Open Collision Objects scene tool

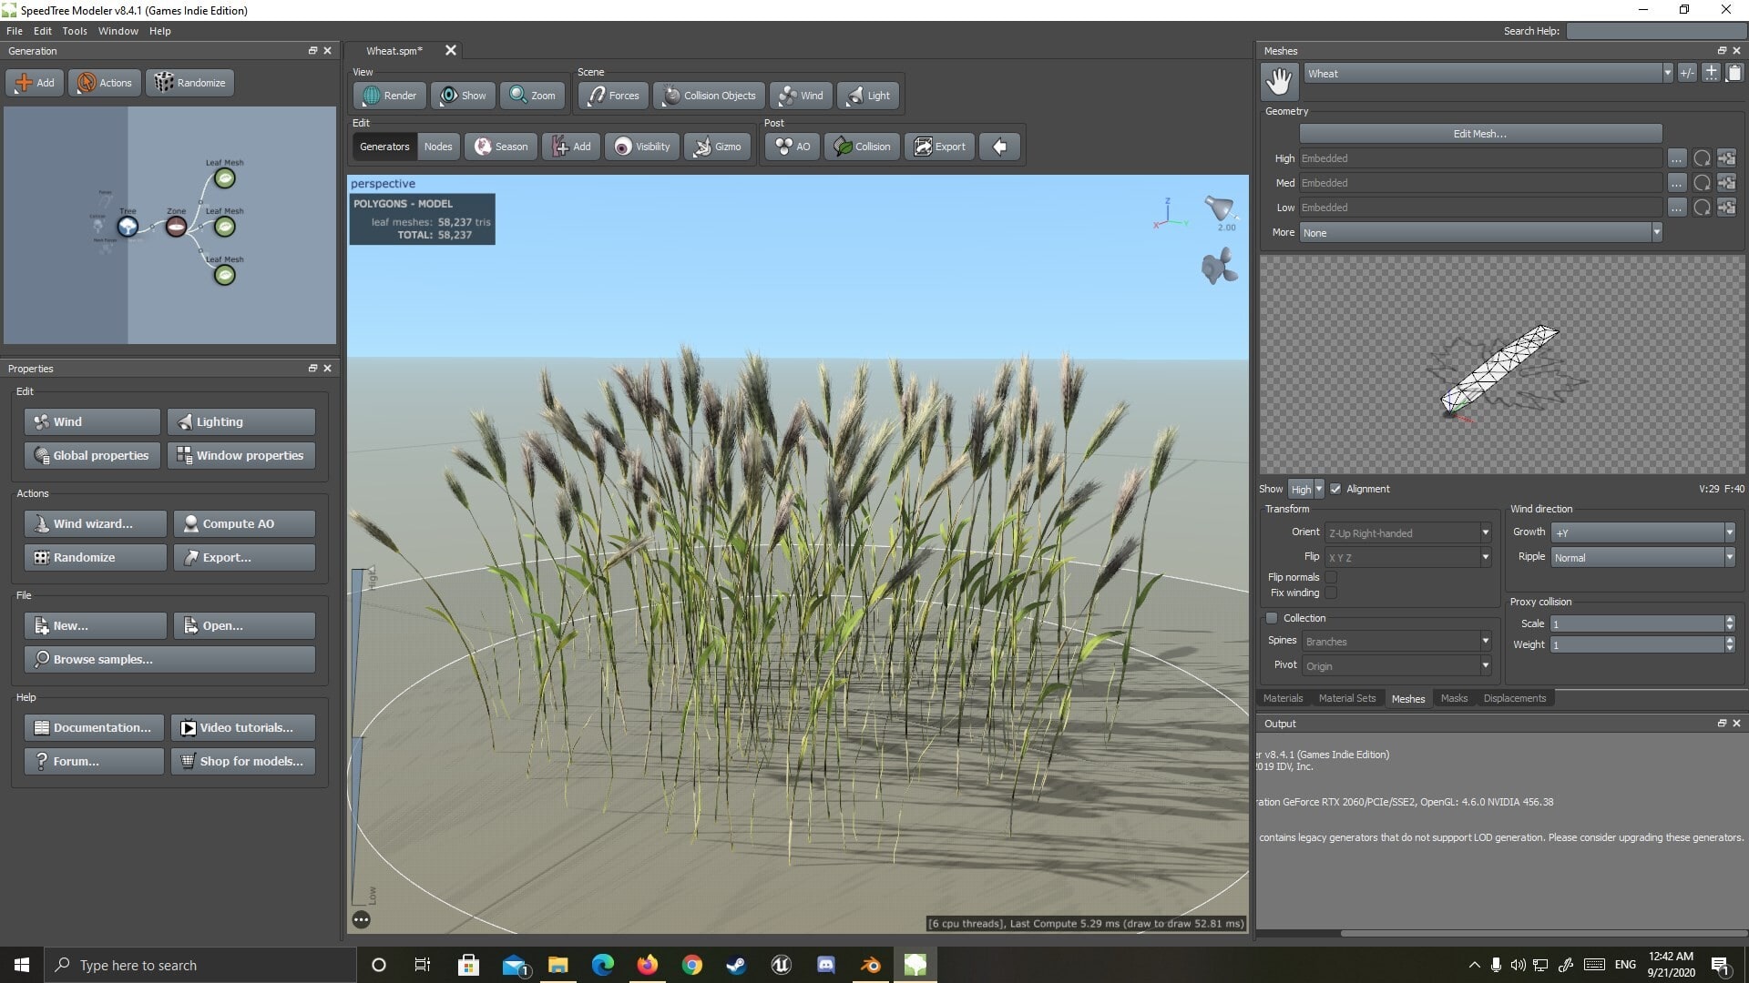[x=709, y=96]
